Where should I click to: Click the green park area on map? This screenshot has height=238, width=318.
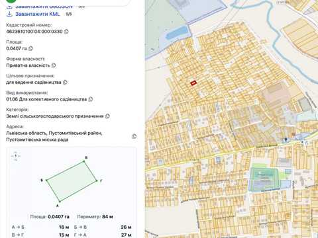pyautogui.click(x=264, y=179)
